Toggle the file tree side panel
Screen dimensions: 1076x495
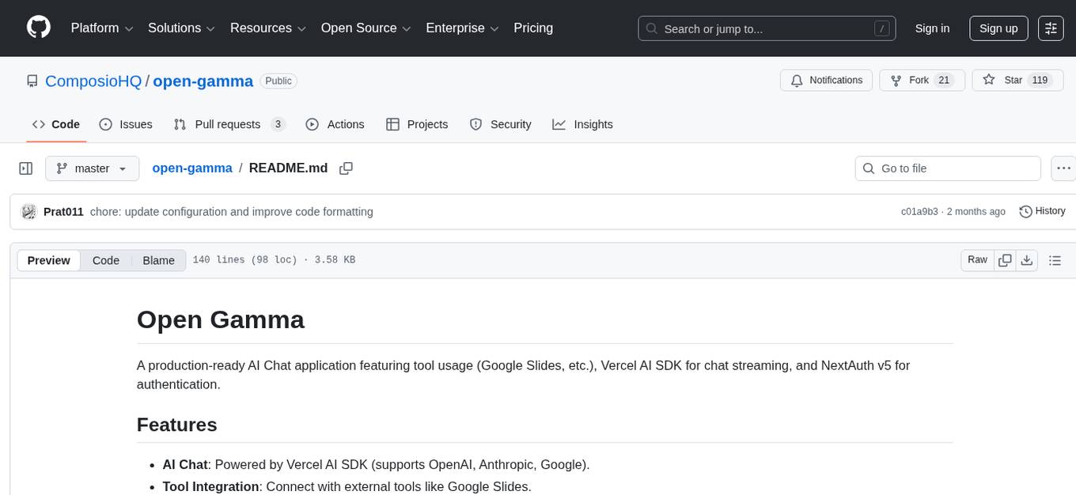(x=26, y=168)
